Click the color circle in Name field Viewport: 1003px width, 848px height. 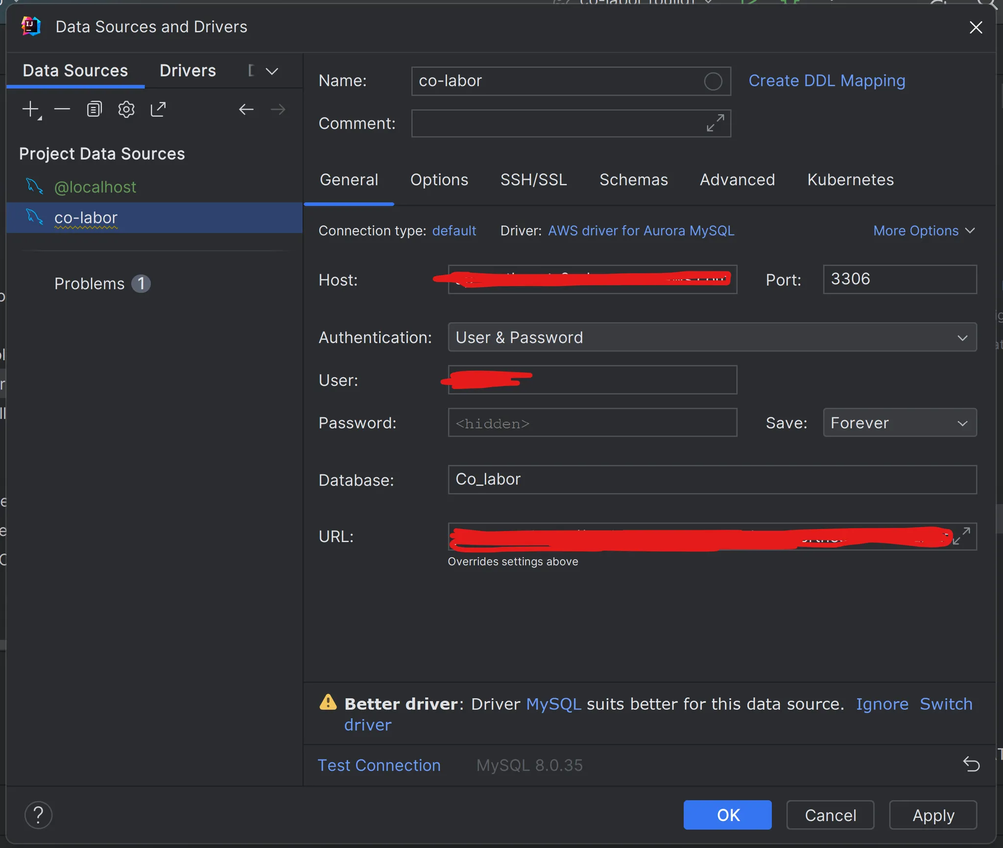click(x=713, y=81)
